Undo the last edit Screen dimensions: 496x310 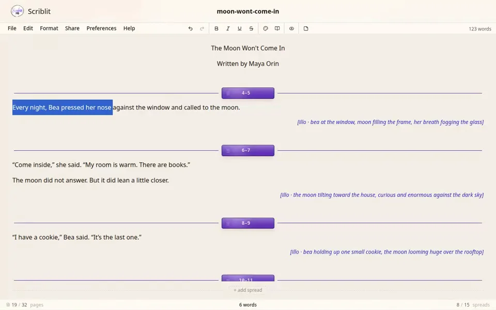(191, 28)
